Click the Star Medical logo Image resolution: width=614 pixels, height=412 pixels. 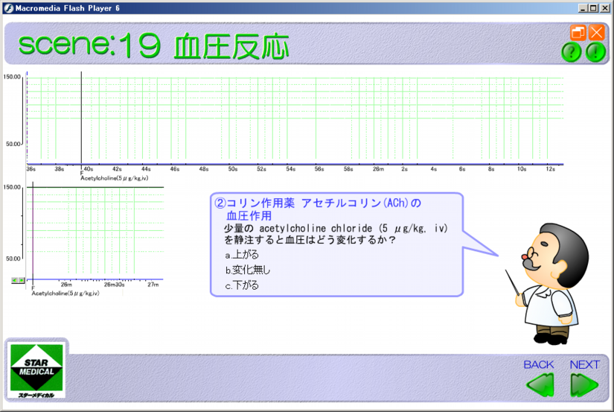[36, 370]
